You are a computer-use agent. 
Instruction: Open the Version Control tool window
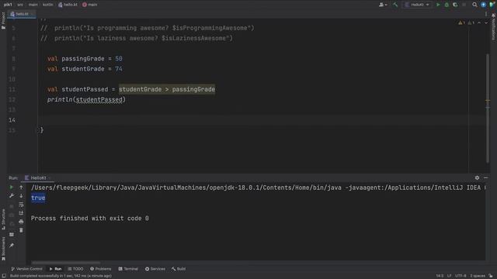(x=26, y=269)
